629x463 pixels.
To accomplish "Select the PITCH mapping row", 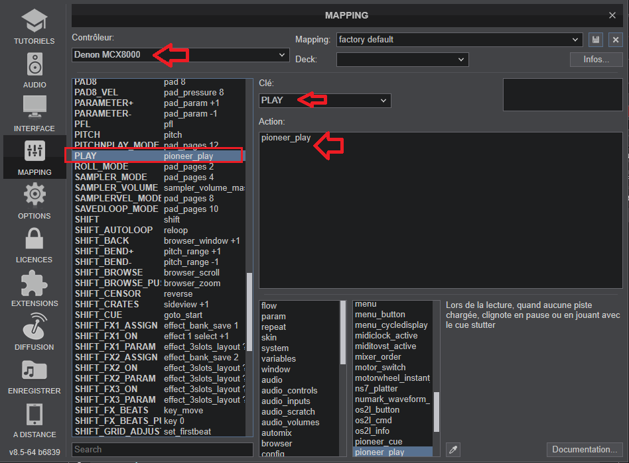I will 159,134.
